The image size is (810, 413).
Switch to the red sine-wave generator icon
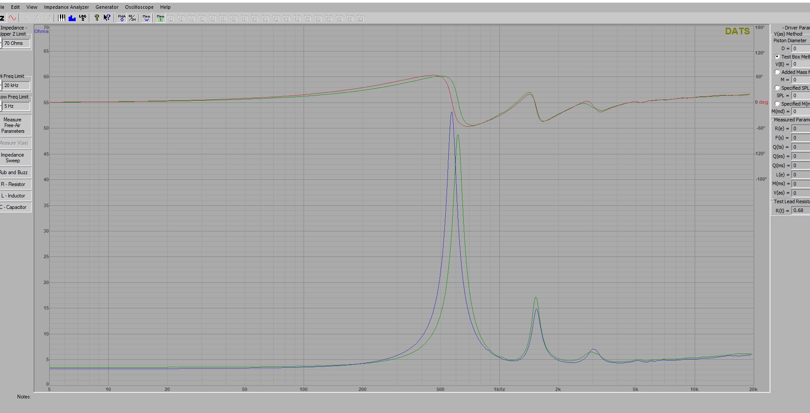[x=12, y=18]
